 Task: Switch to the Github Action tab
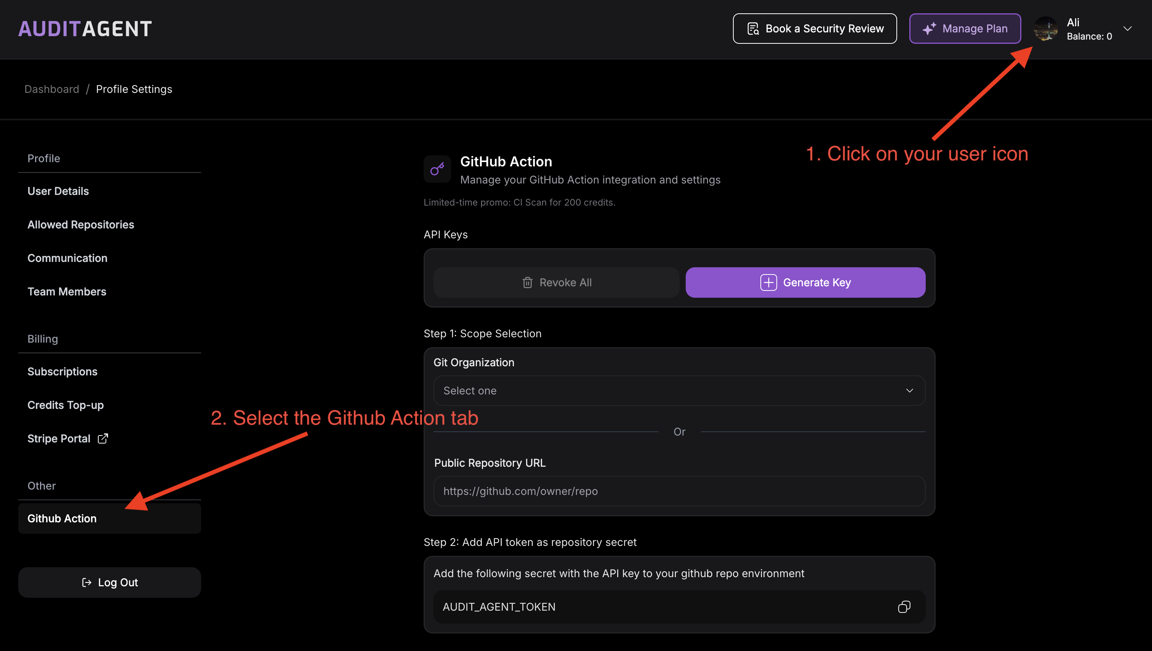[x=62, y=518]
